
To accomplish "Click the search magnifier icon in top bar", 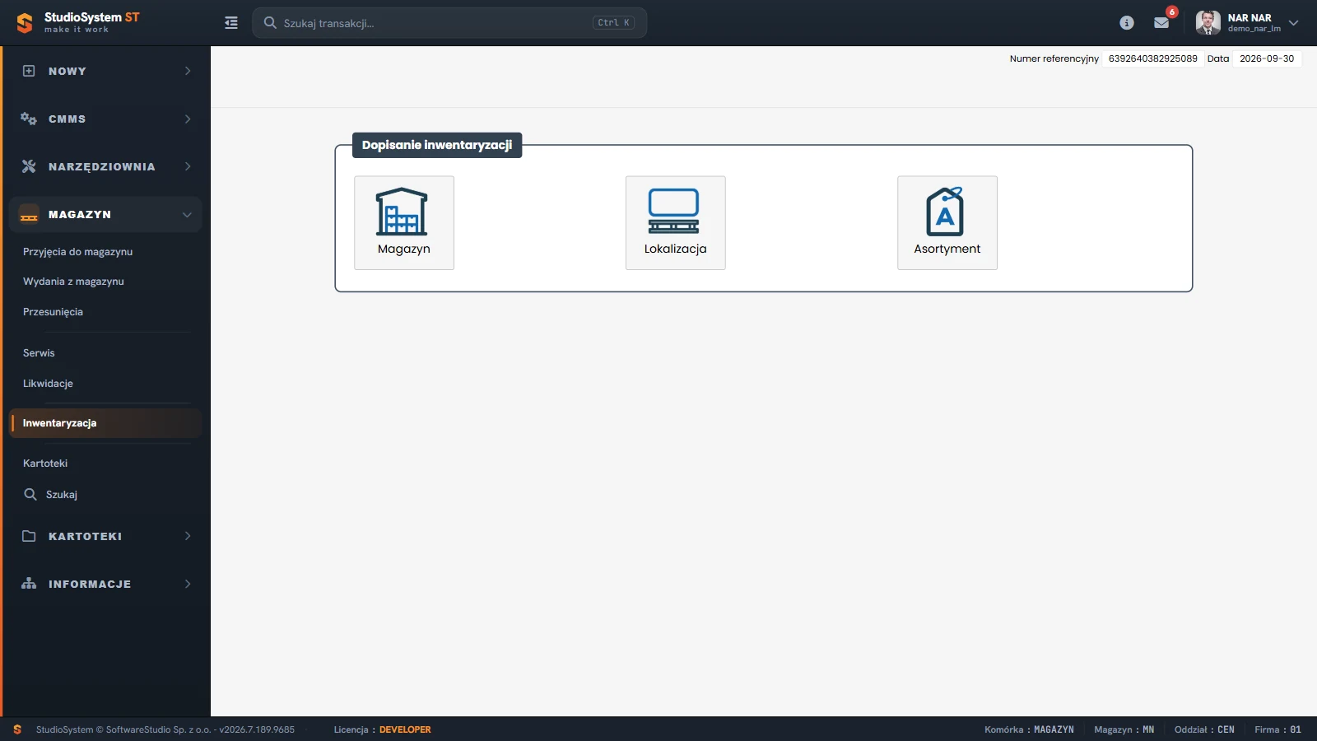I will [x=270, y=23].
